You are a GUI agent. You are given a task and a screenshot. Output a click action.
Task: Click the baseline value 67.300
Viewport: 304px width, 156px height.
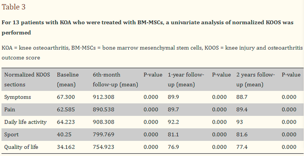point(65,97)
